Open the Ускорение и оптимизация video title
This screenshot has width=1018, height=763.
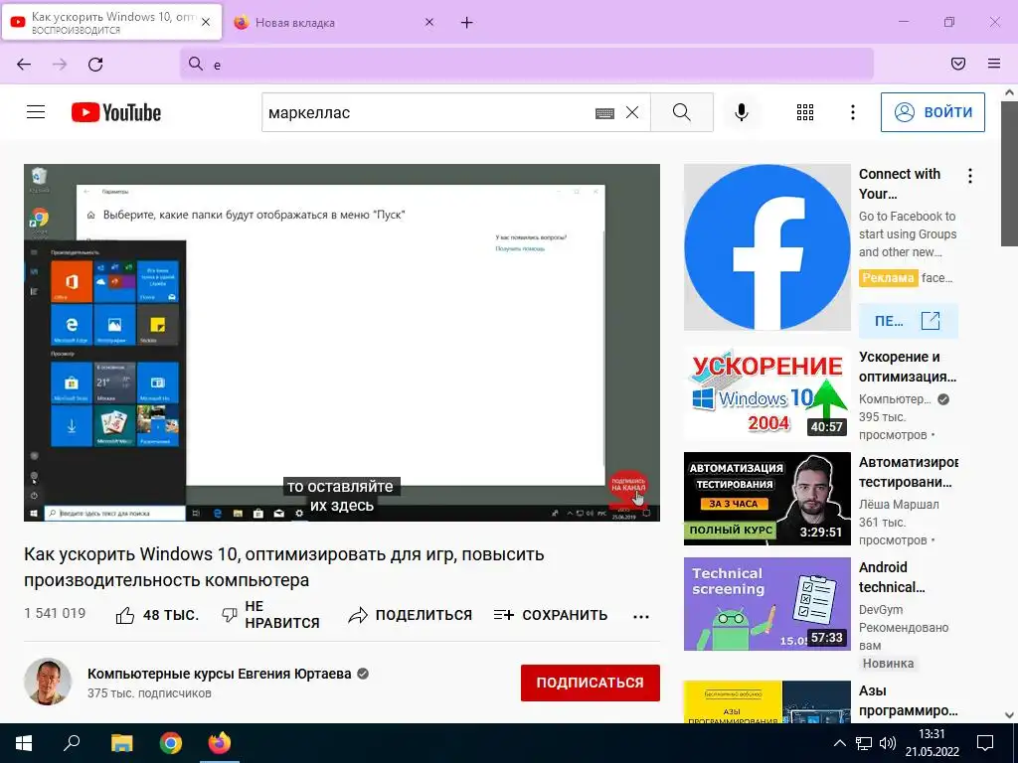908,367
